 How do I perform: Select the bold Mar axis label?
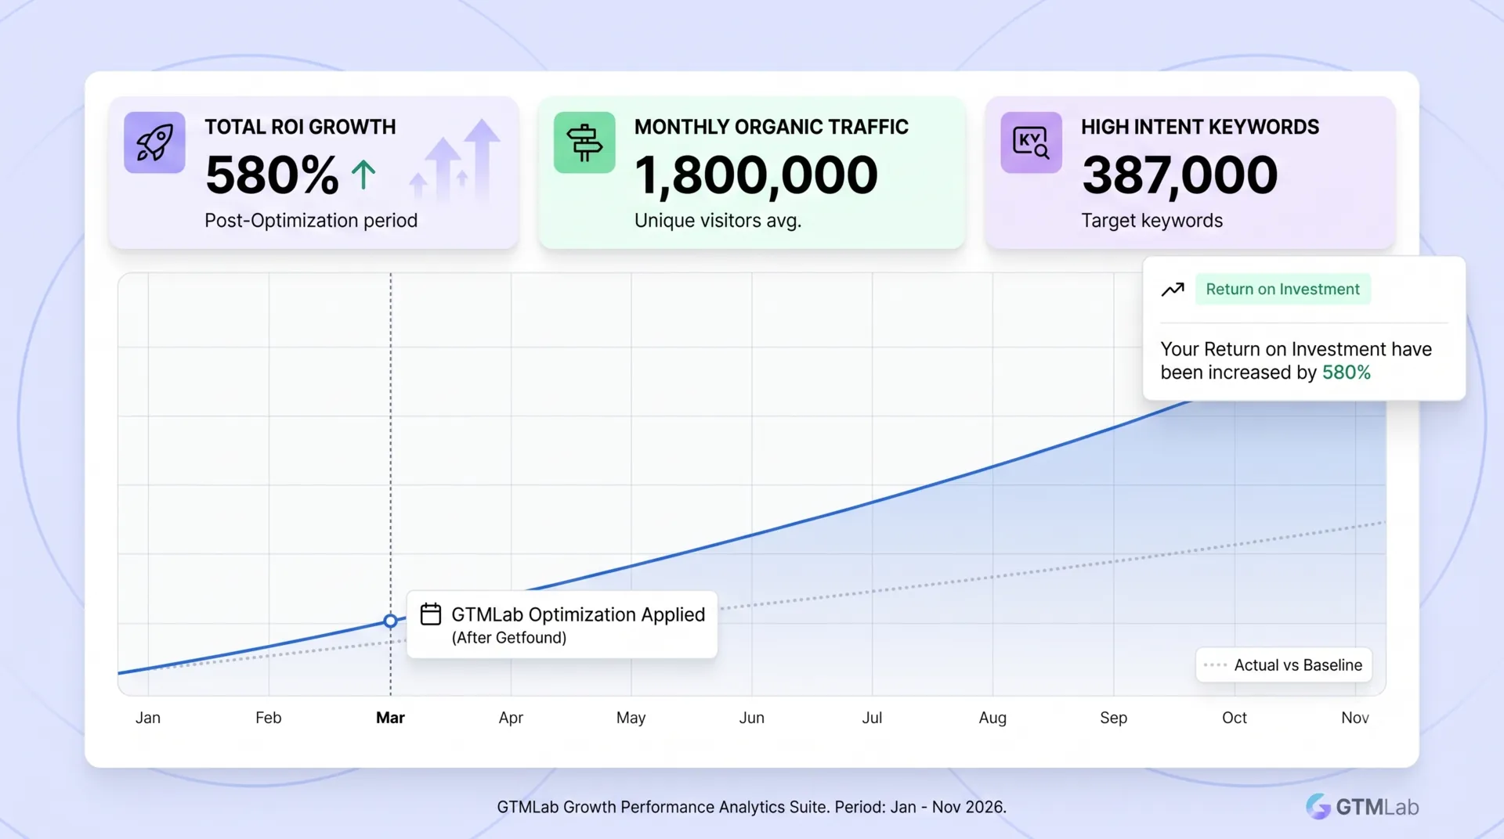pyautogui.click(x=390, y=718)
